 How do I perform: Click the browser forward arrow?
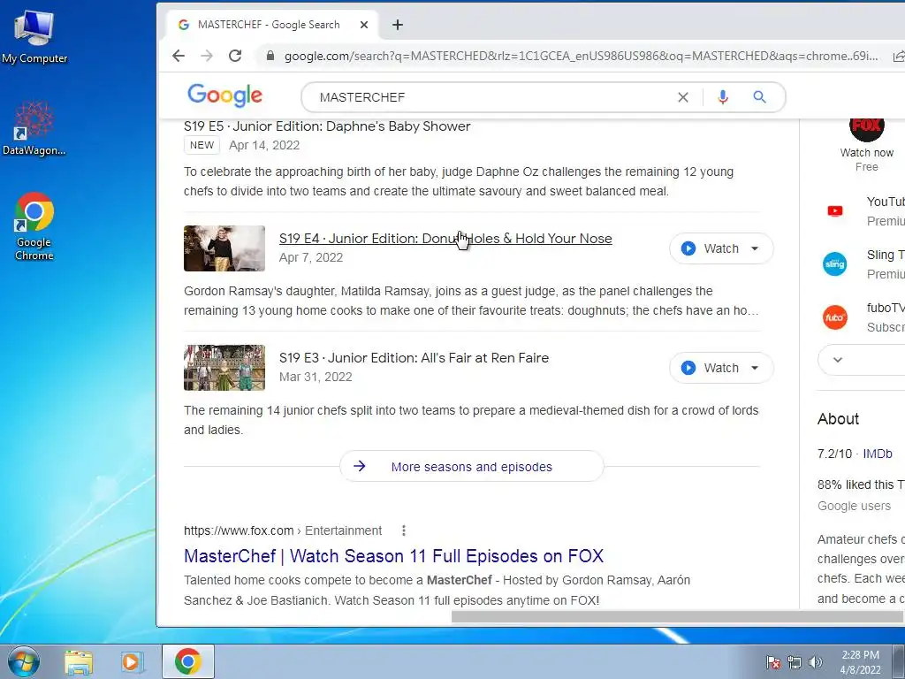pyautogui.click(x=207, y=56)
